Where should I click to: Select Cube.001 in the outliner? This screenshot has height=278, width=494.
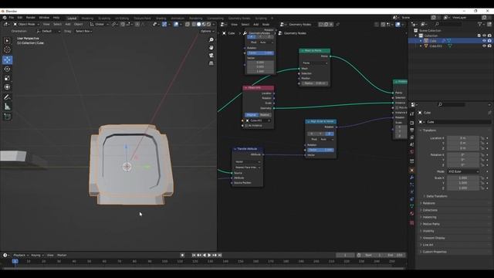pos(435,46)
